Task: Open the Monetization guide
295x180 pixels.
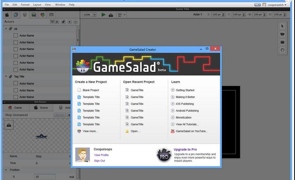Action: (184, 117)
